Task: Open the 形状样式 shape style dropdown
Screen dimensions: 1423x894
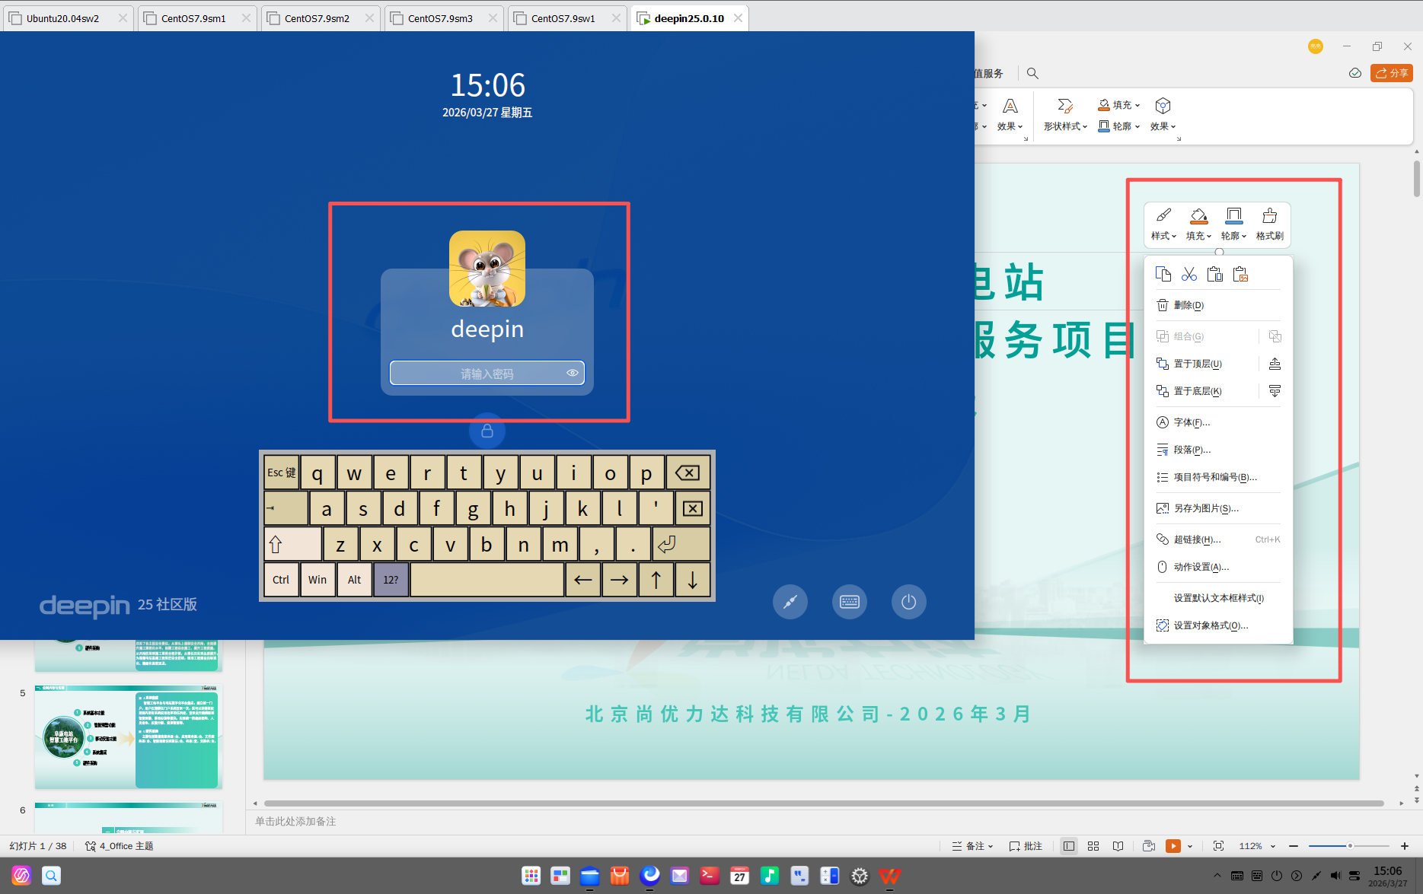Action: [1065, 114]
